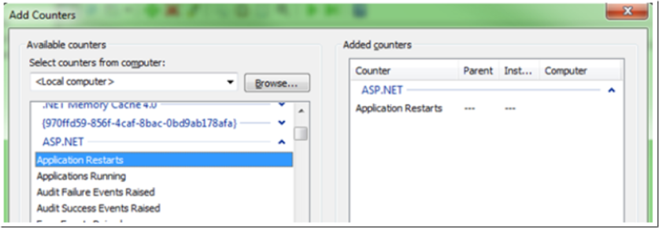Click the Parent column header
The width and height of the screenshot is (659, 228).
tap(478, 70)
